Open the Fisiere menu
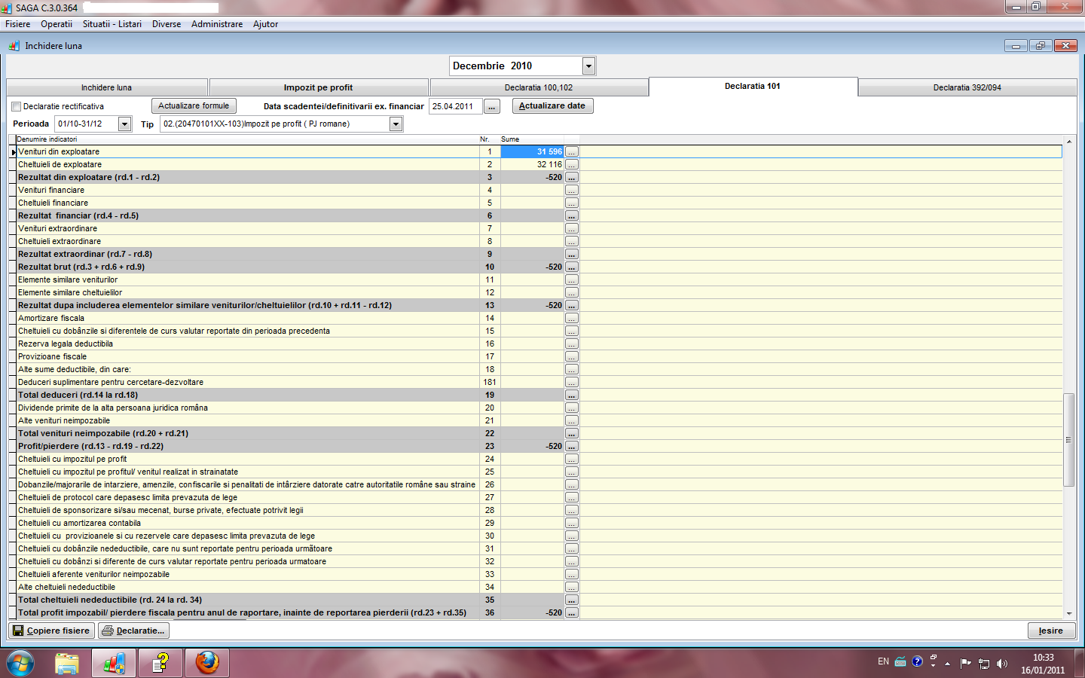Viewport: 1085px width, 678px height. 18,24
